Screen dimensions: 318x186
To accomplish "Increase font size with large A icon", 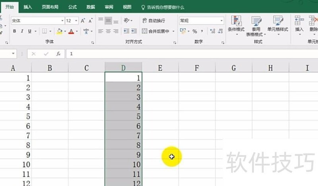I will tap(83, 21).
